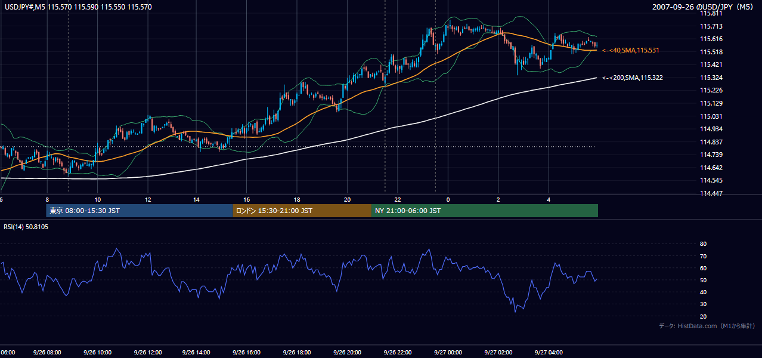Viewport: 762px width, 358px height.
Task: Click price axis value 115.421
Action: [x=710, y=64]
